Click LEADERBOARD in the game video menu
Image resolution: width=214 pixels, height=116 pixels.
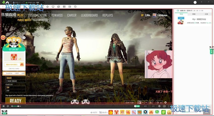(89, 15)
